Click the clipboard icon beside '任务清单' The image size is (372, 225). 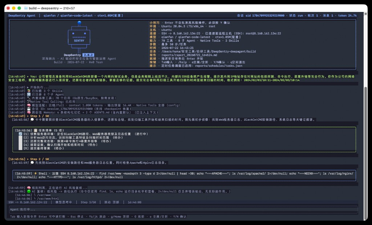point(36,130)
